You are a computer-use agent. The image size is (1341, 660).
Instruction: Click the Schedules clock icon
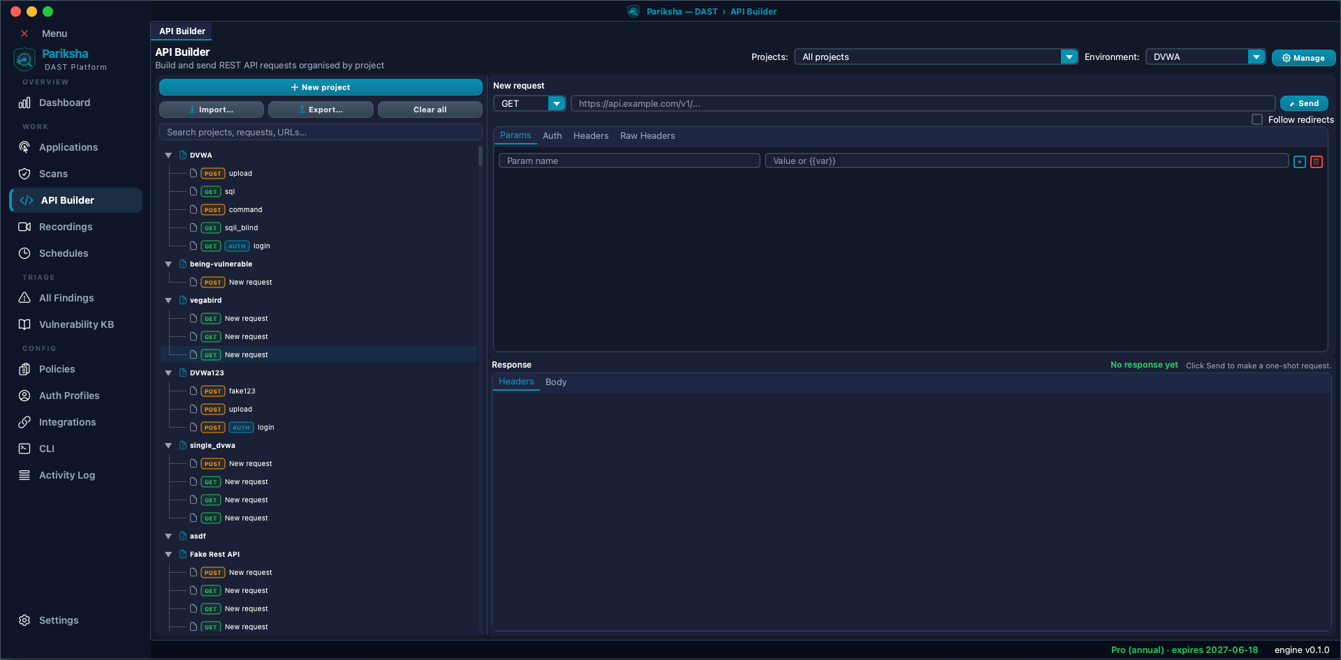click(24, 253)
